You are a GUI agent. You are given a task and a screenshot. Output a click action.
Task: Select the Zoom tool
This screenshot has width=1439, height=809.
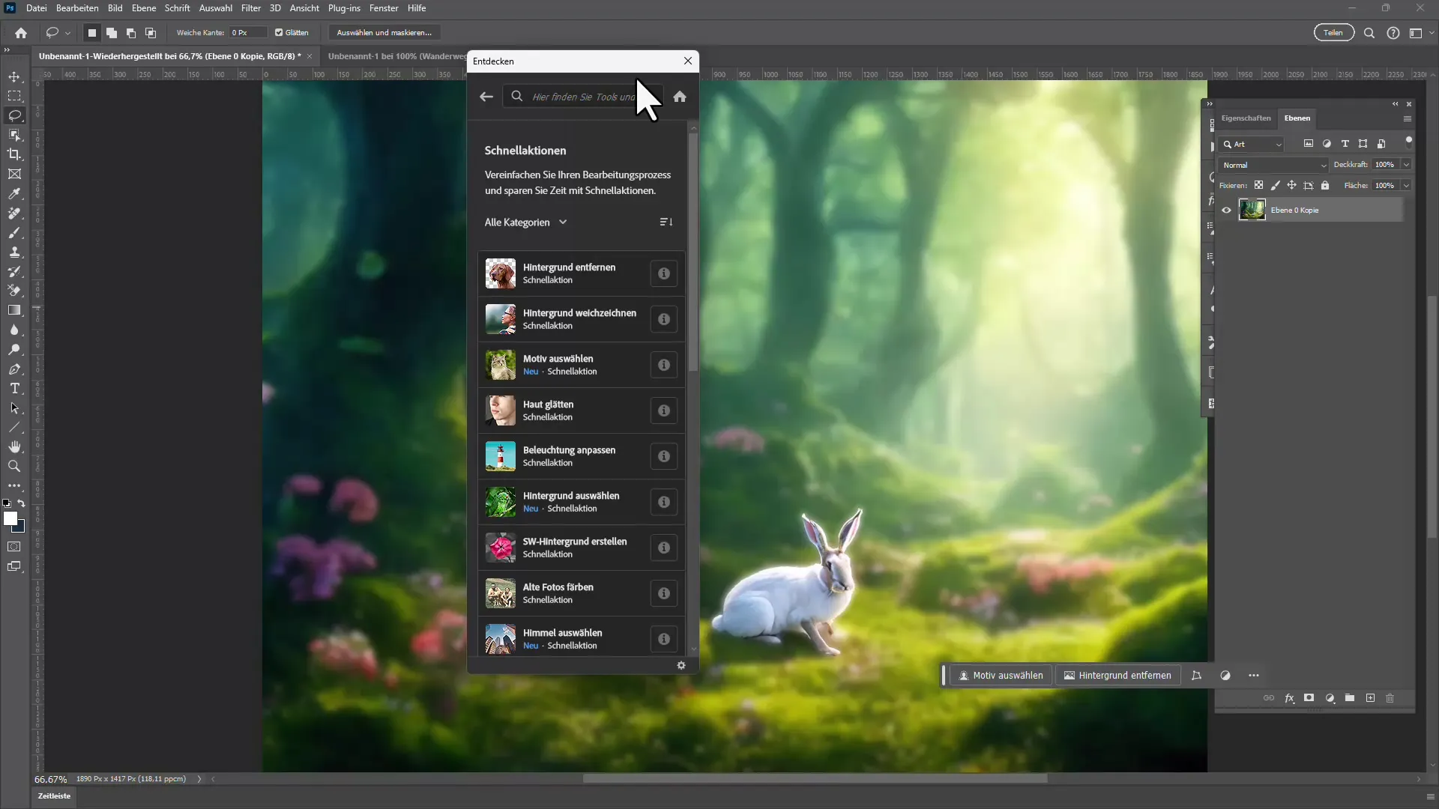pyautogui.click(x=13, y=465)
